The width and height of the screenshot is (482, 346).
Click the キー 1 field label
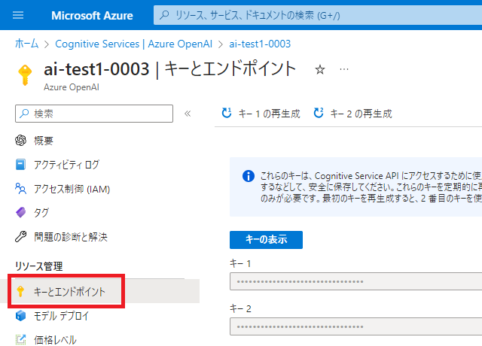pos(240,263)
